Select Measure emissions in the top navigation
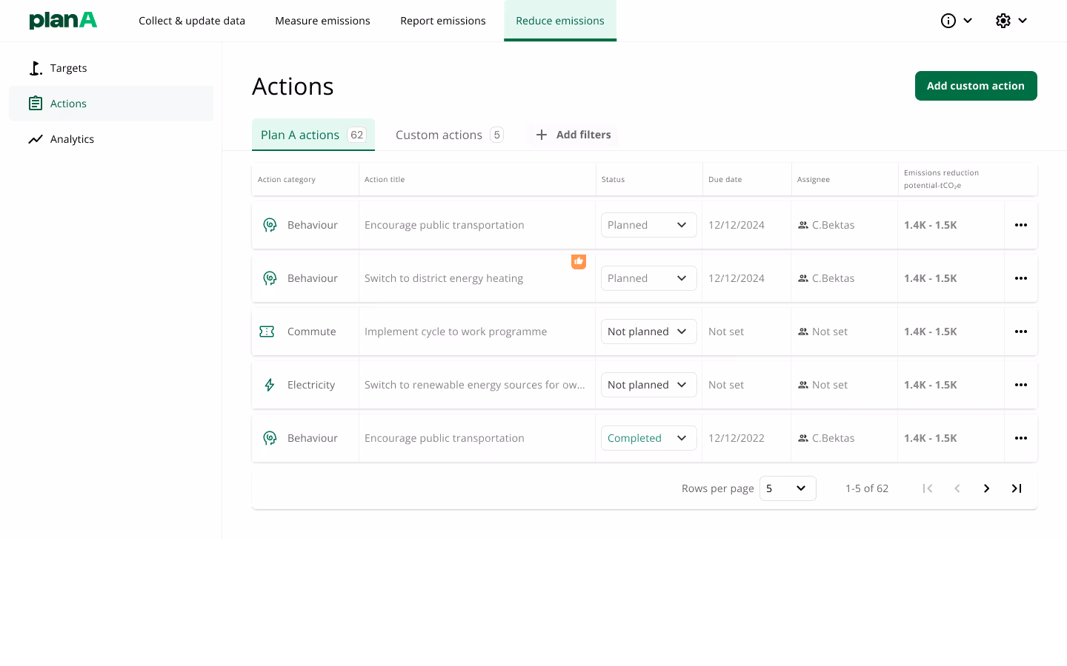The height and width of the screenshot is (666, 1067). pyautogui.click(x=322, y=20)
